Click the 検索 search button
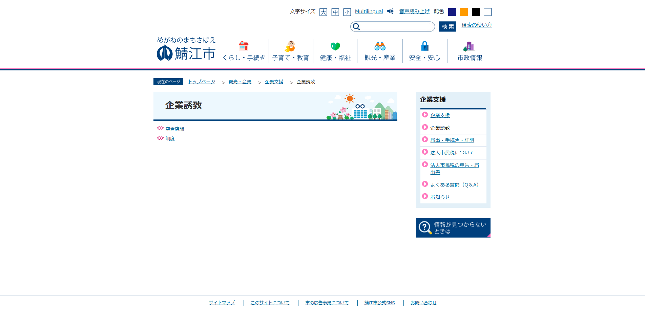Viewport: 645px width, 309px height. tap(447, 26)
